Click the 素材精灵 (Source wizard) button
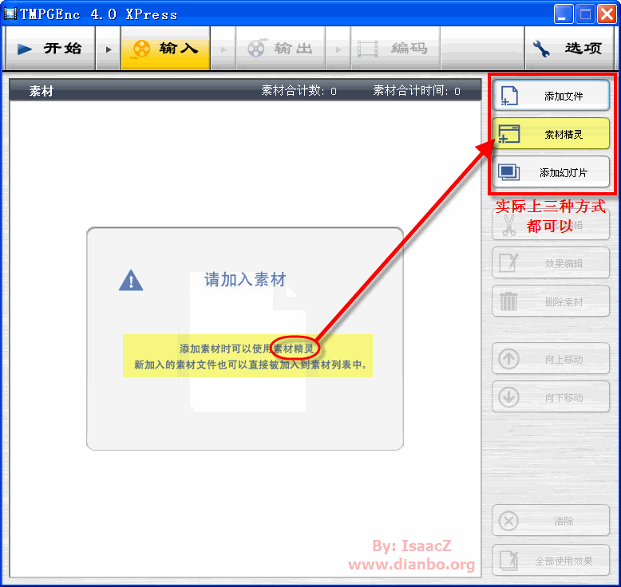Image resolution: width=621 pixels, height=587 pixels. tap(551, 134)
